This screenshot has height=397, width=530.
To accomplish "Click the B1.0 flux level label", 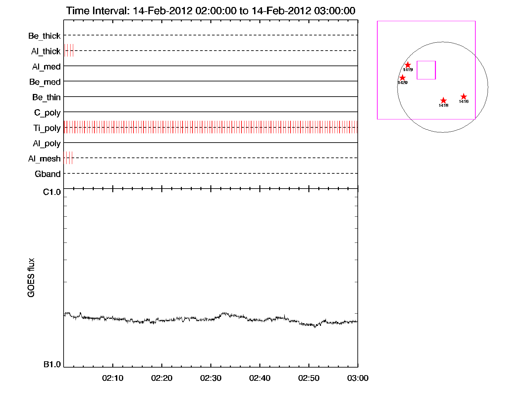I will 52,365.
